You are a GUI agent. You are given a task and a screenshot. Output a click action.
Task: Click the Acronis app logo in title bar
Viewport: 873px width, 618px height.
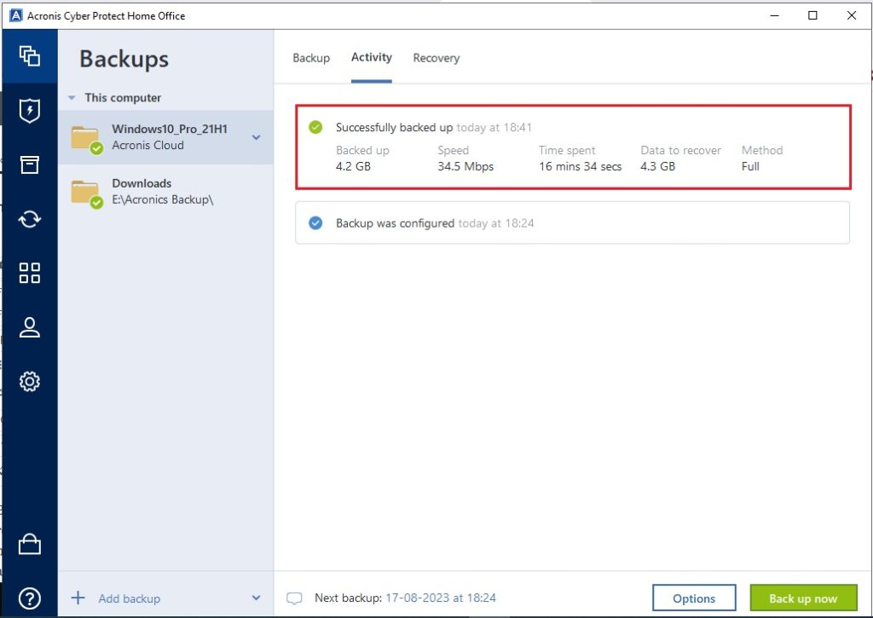click(x=16, y=15)
